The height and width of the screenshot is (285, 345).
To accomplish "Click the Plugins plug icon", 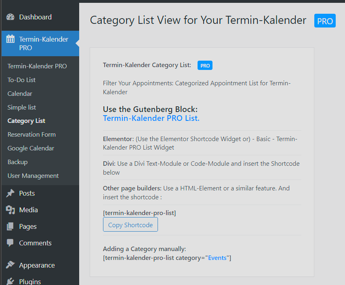I will tap(11, 281).
